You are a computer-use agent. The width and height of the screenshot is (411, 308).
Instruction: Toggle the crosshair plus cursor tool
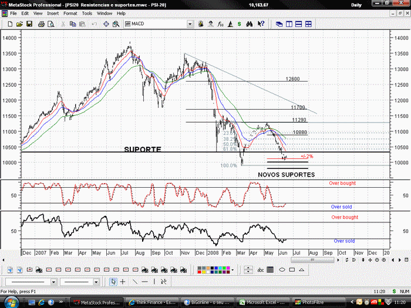click(x=123, y=282)
